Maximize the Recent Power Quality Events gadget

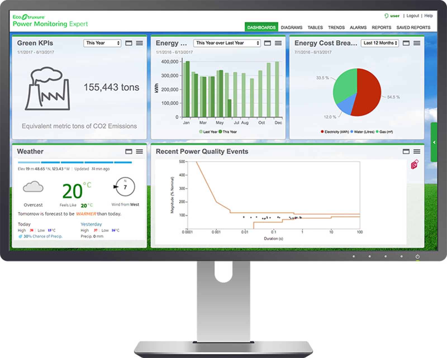coord(406,151)
